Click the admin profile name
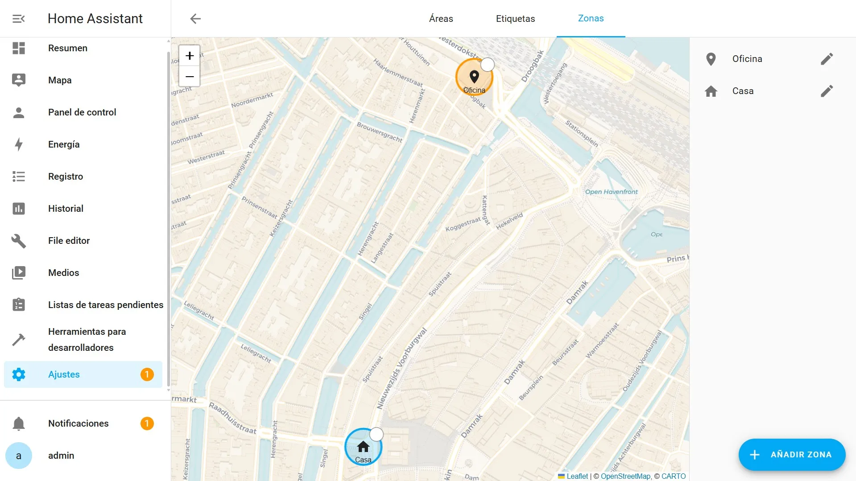The height and width of the screenshot is (481, 856). click(x=61, y=456)
